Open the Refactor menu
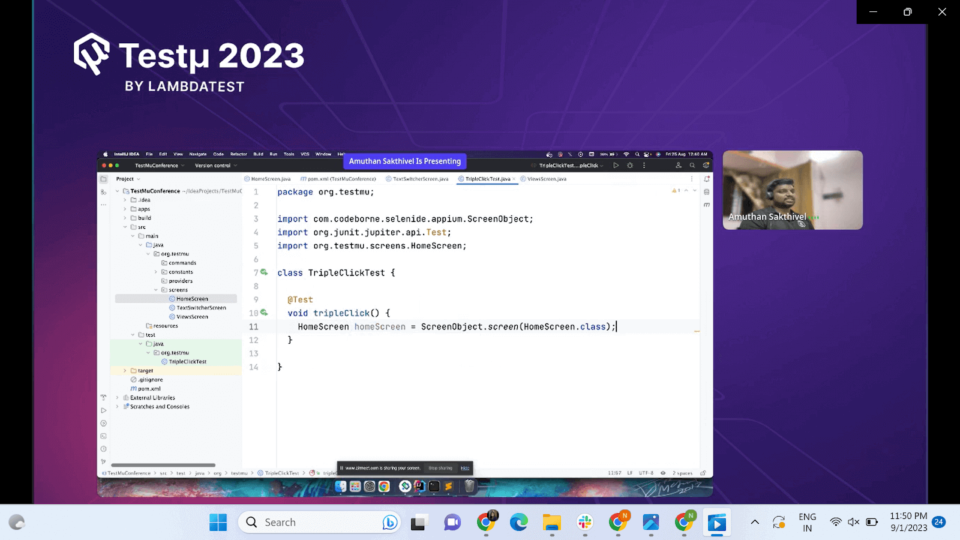Screen dimensions: 960x540 tap(238, 154)
